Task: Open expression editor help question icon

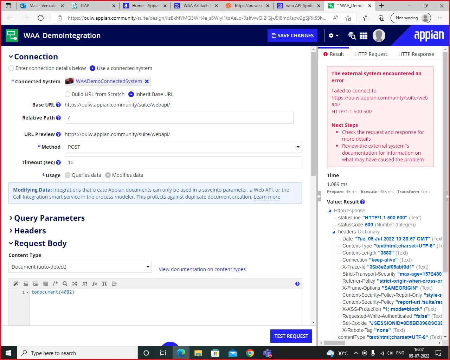Action: coord(297,284)
